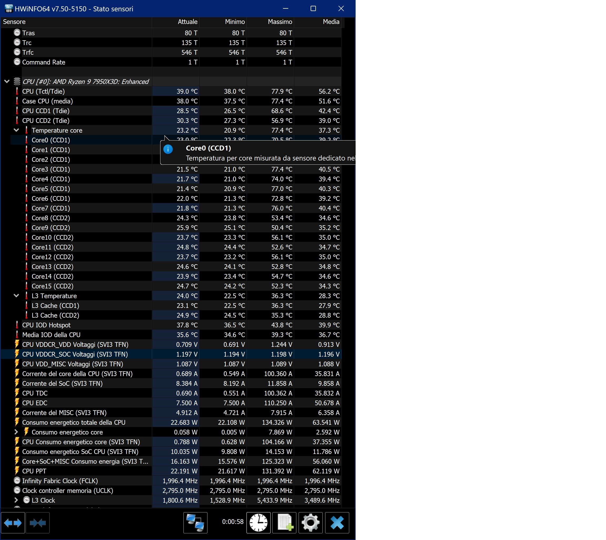Select the CPU PPT sensor row
This screenshot has width=606, height=540.
click(x=34, y=471)
